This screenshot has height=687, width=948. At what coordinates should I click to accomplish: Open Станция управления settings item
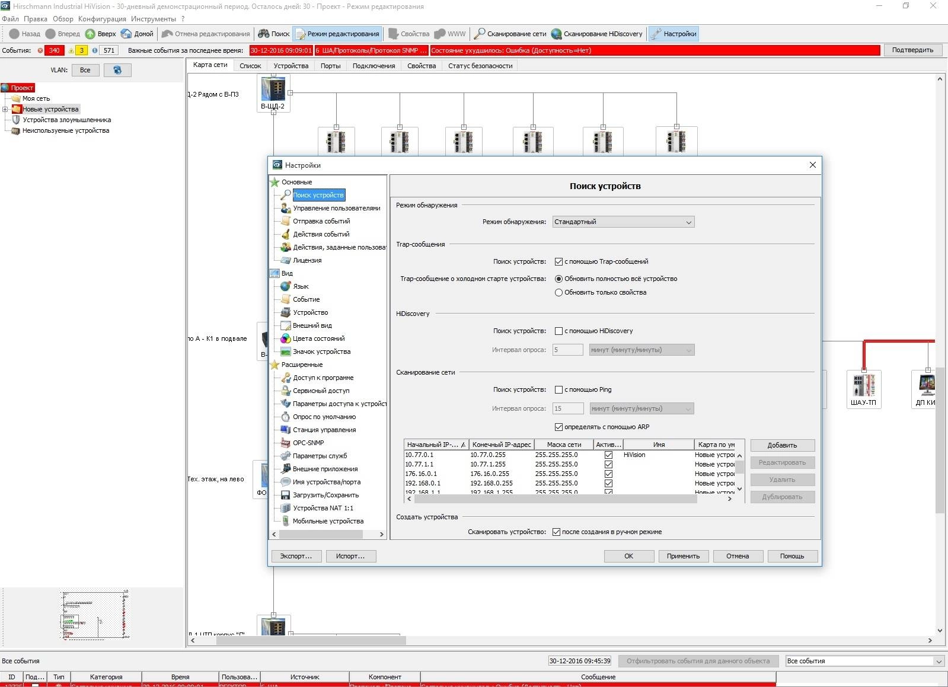click(324, 430)
